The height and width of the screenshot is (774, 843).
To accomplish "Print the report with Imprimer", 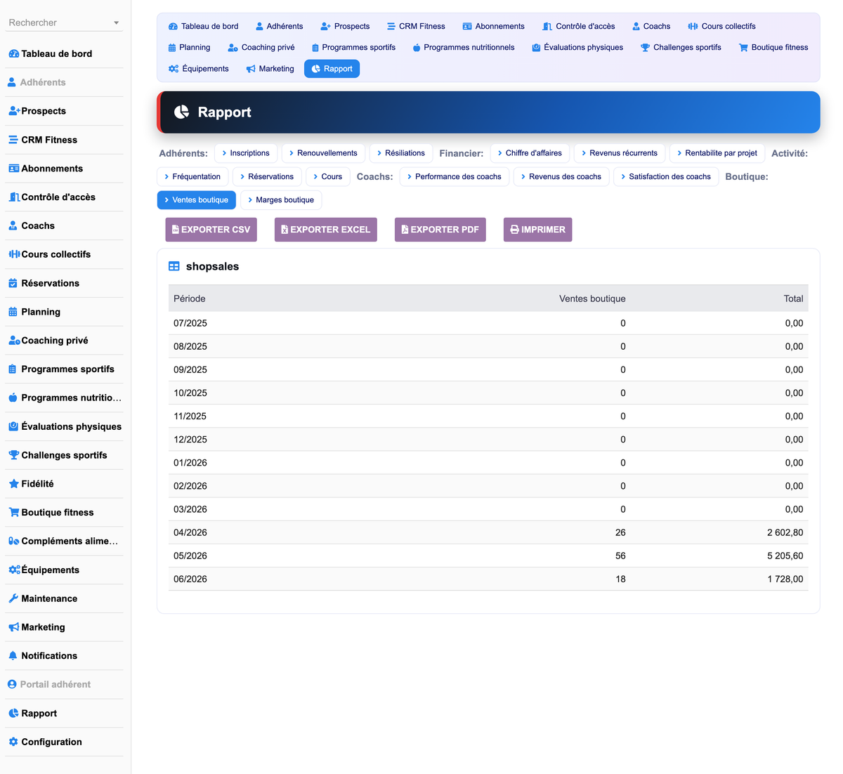I will point(538,230).
